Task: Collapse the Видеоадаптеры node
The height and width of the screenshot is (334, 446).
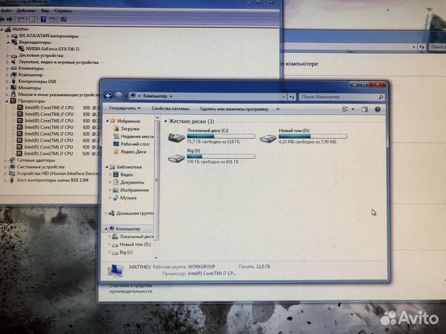Action: [8, 42]
